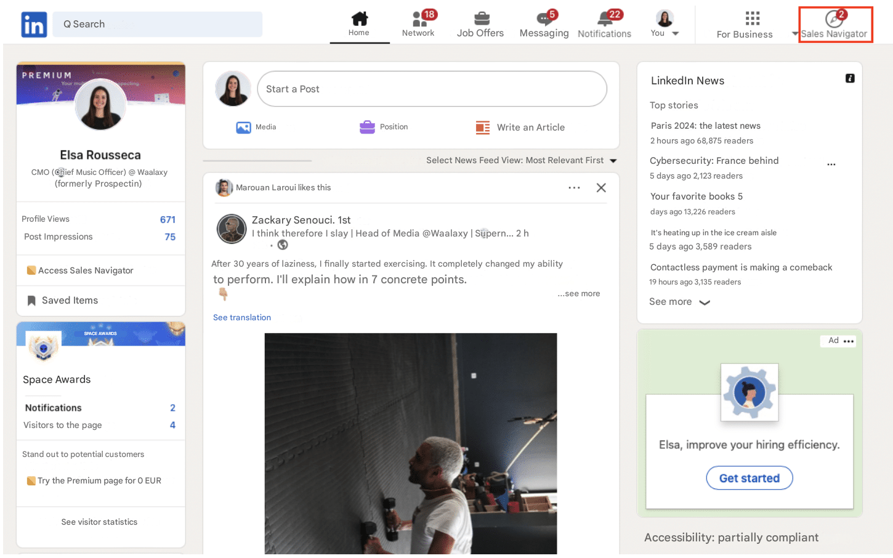Click the LinkedIn News info icon
The image size is (893, 558).
click(850, 78)
